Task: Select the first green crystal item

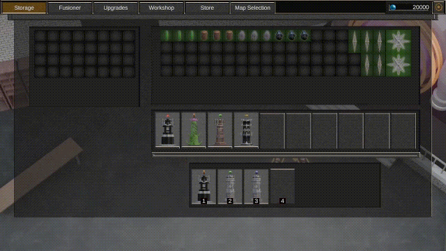Action: (167, 36)
